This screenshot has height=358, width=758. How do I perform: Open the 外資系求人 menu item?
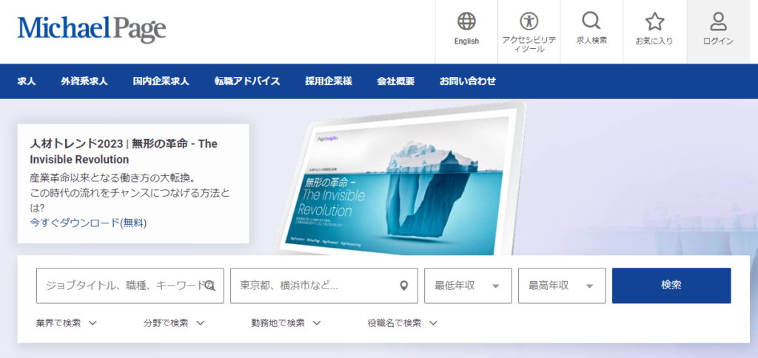[x=84, y=81]
